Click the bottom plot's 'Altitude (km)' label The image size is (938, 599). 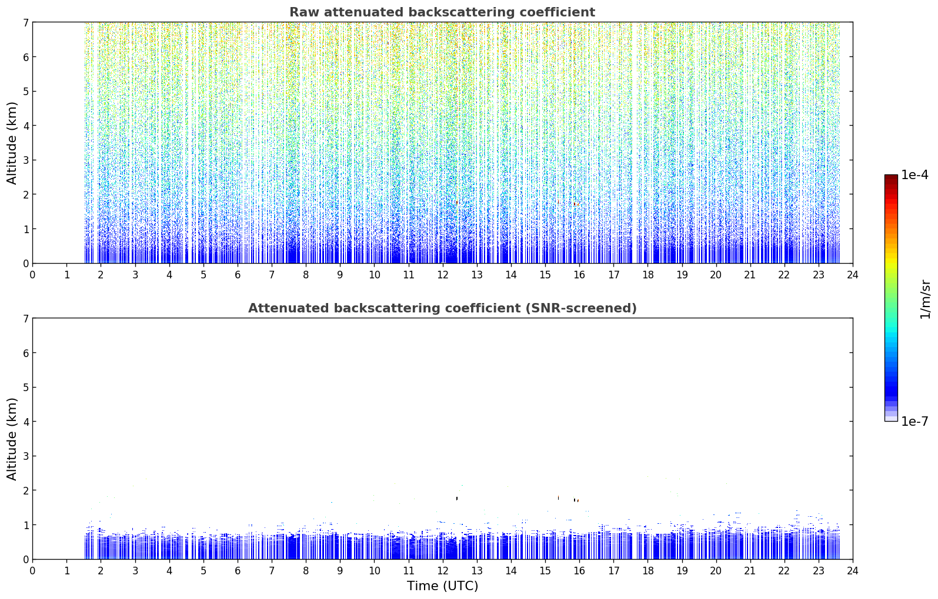(x=12, y=439)
